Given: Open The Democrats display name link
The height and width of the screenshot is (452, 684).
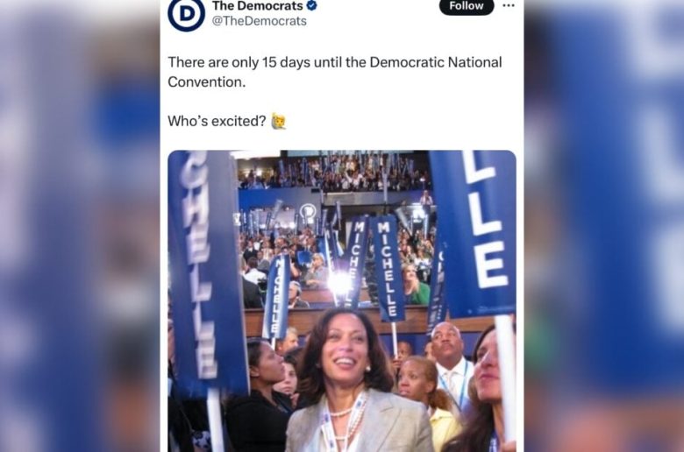Looking at the screenshot, I should pos(257,5).
